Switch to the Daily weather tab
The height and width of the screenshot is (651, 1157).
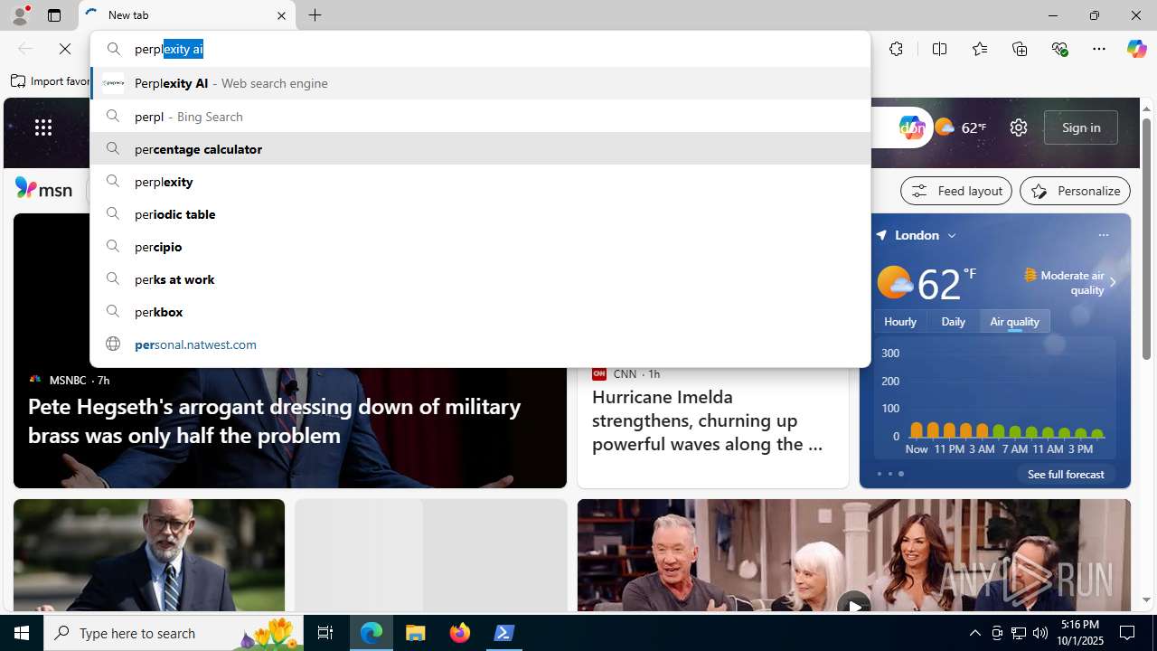tap(953, 321)
